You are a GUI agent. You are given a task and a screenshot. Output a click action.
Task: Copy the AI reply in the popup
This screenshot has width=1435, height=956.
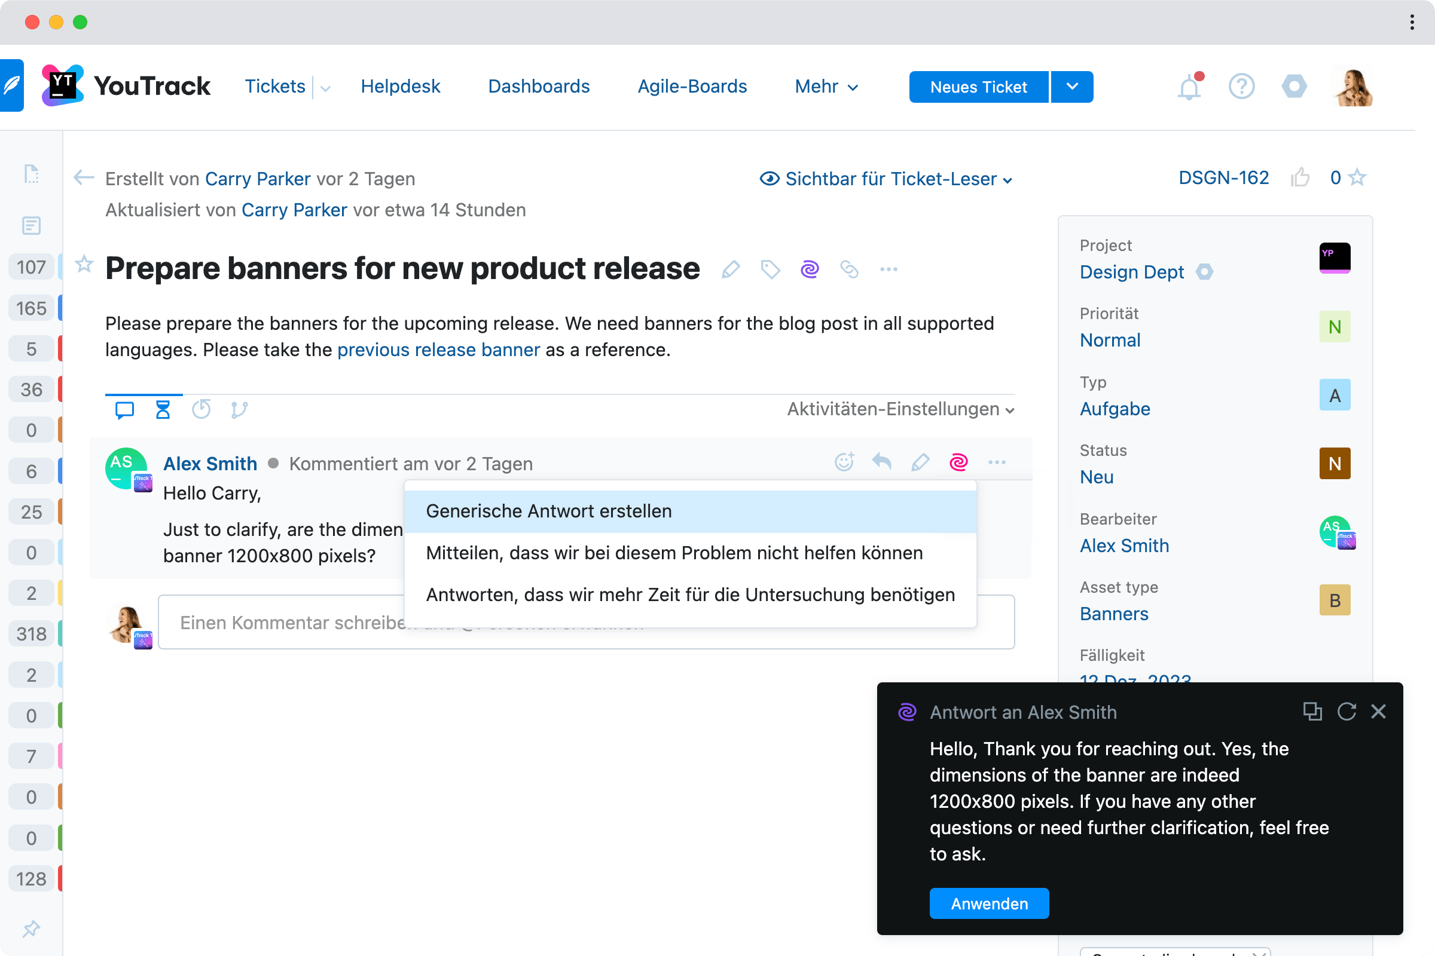point(1312,712)
